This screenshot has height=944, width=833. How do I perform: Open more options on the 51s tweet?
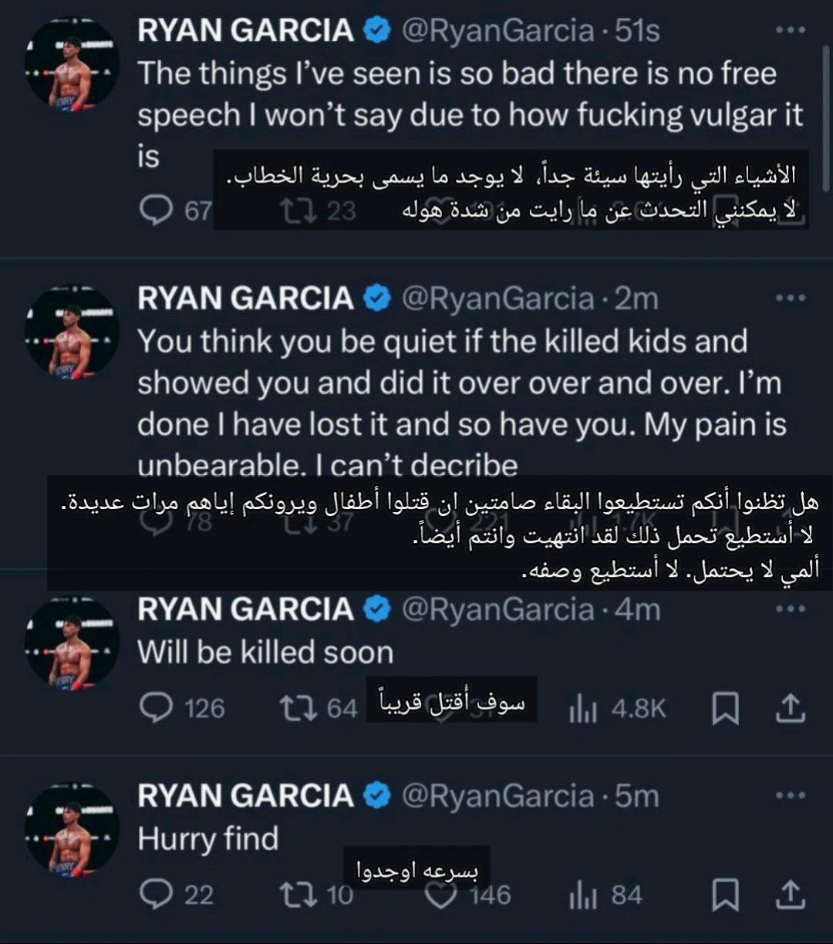[x=789, y=31]
